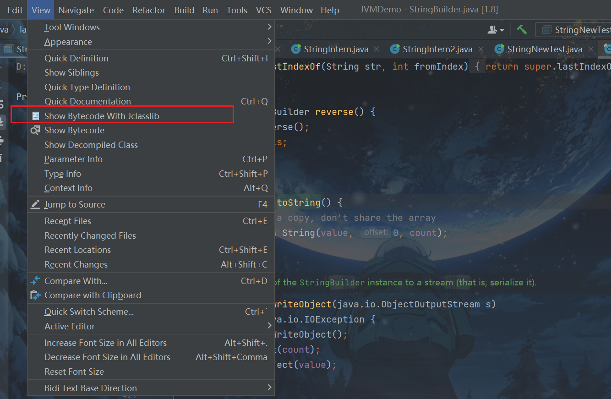Click the Compare with Clipboard icon
611x399 pixels.
(35, 295)
